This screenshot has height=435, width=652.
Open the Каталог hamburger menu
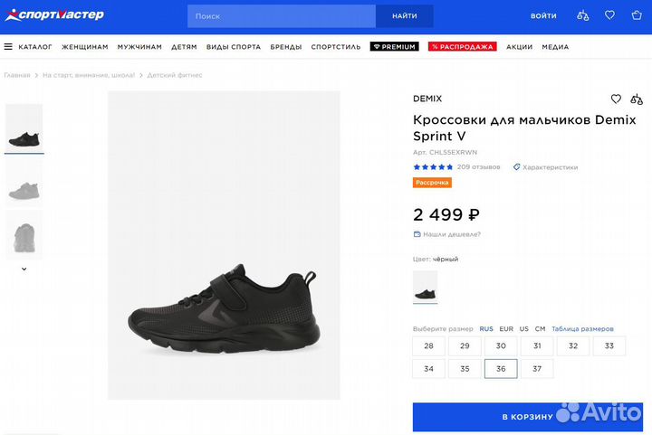coord(28,47)
